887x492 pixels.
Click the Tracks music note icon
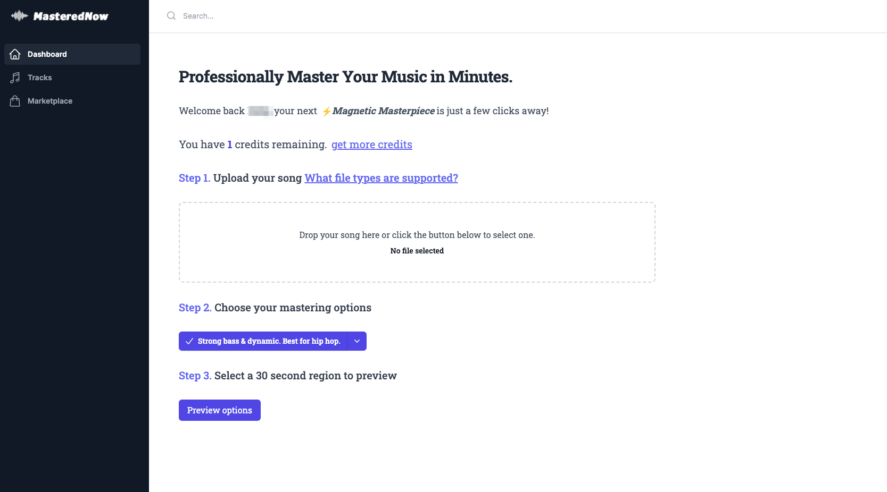coord(15,78)
